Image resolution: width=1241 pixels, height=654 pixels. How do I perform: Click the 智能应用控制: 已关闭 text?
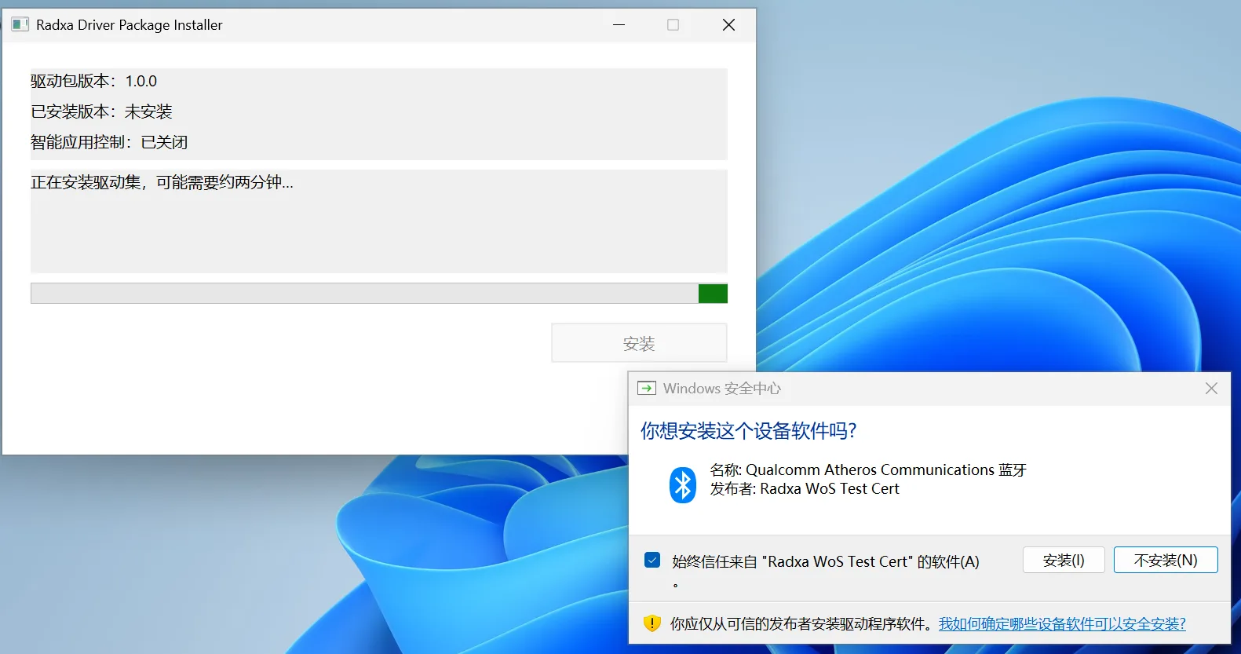pyautogui.click(x=109, y=142)
